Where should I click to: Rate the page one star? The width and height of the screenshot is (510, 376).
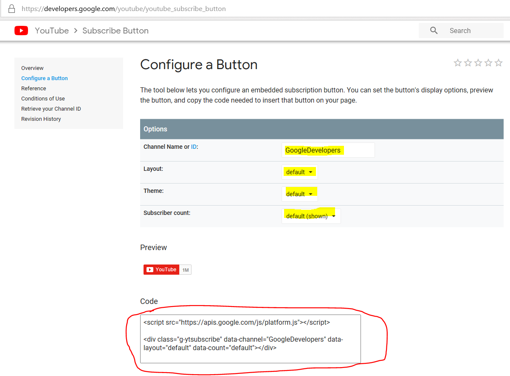pos(458,63)
